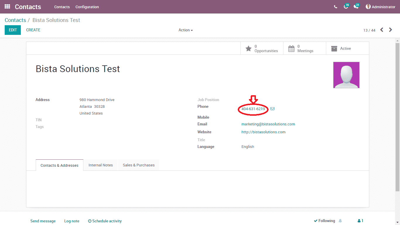Click the followers person icon with count 1
The height and width of the screenshot is (225, 400).
(359, 221)
